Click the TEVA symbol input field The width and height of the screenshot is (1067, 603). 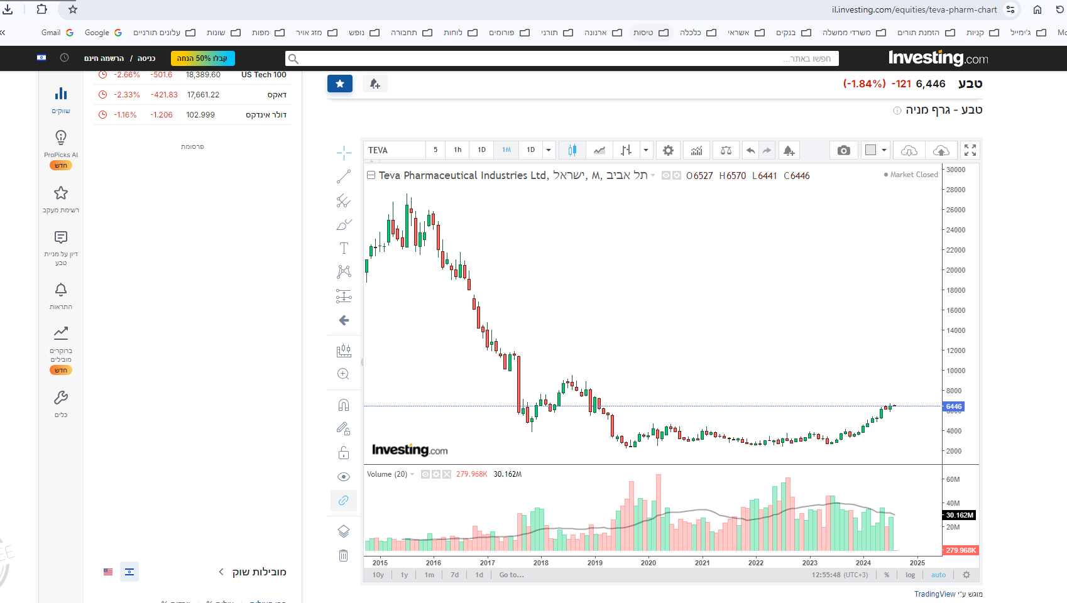coord(394,150)
